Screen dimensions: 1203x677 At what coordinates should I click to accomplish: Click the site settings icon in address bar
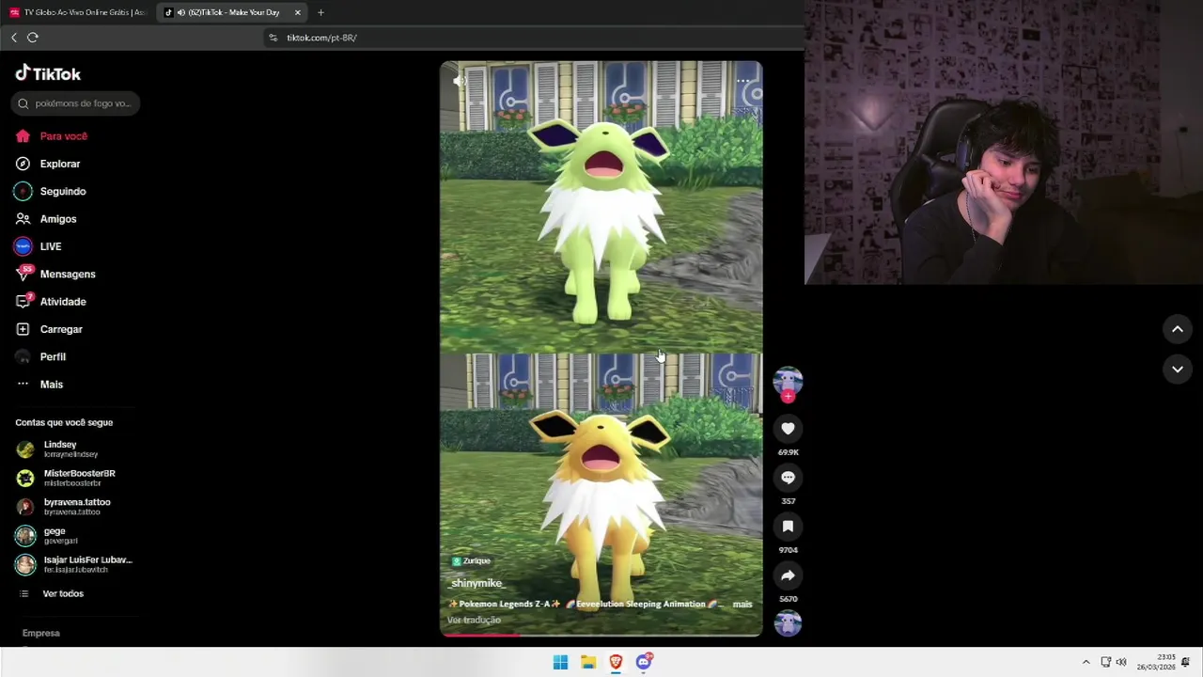point(273,38)
